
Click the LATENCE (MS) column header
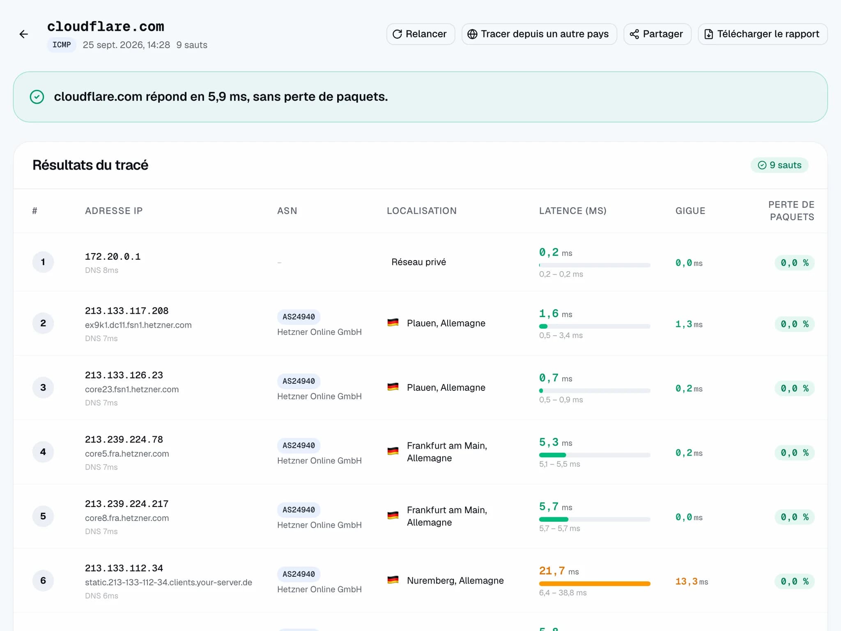point(572,211)
